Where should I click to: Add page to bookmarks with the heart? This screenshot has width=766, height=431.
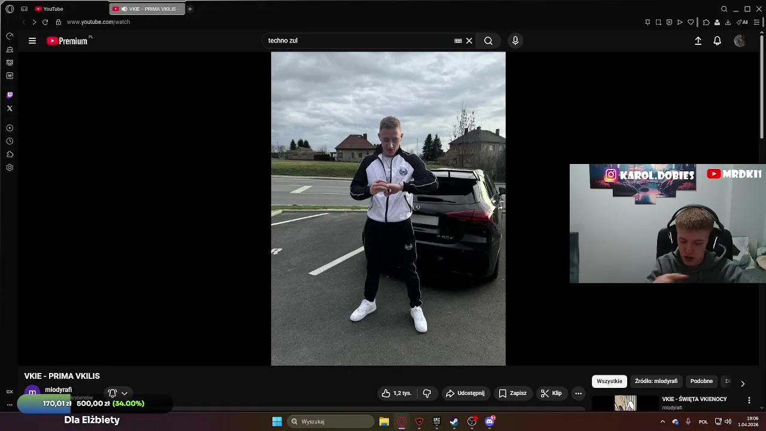click(x=691, y=22)
